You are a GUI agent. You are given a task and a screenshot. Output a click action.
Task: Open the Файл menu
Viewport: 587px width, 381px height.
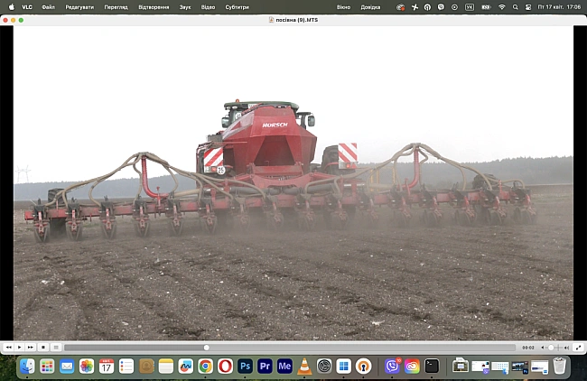pyautogui.click(x=48, y=6)
